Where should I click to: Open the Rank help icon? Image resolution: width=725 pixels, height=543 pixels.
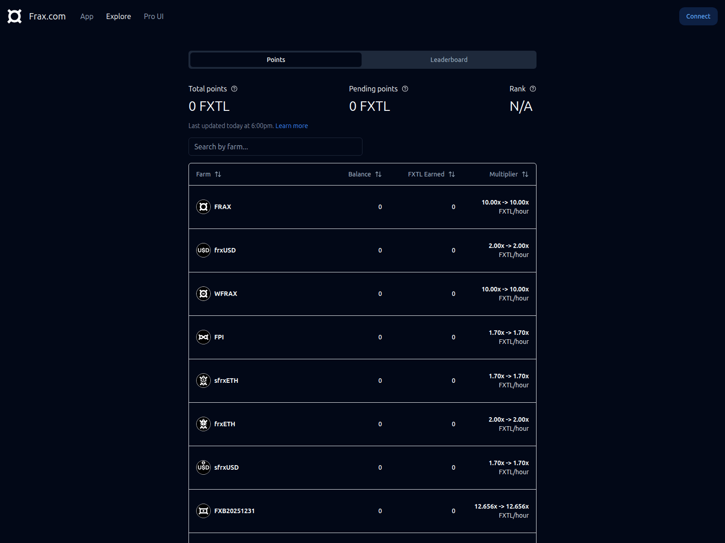click(533, 89)
